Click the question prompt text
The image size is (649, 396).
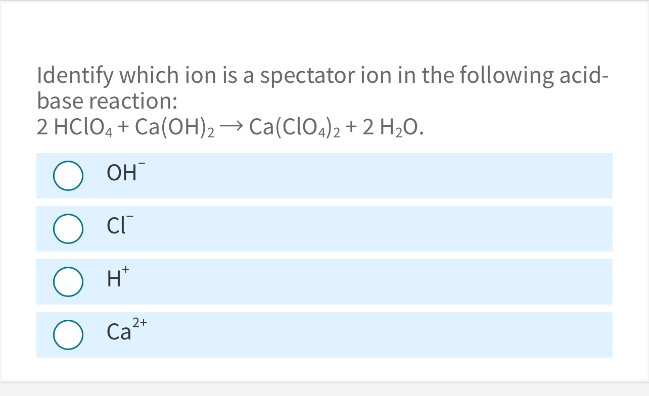(322, 88)
